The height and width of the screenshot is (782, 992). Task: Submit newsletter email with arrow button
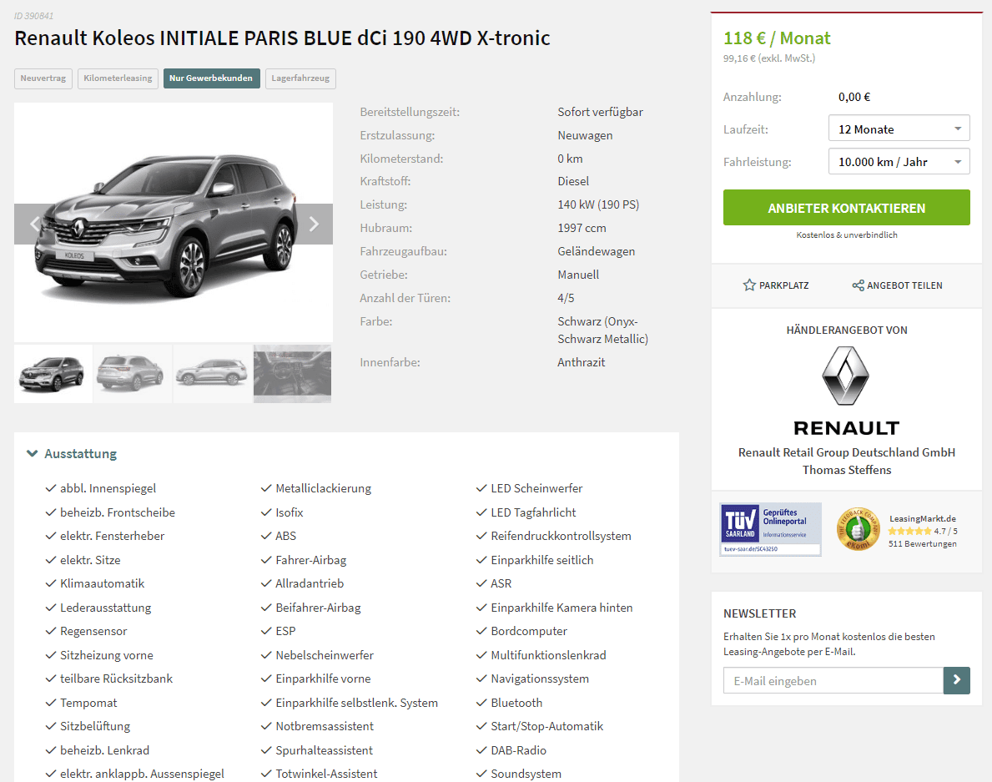coord(957,680)
